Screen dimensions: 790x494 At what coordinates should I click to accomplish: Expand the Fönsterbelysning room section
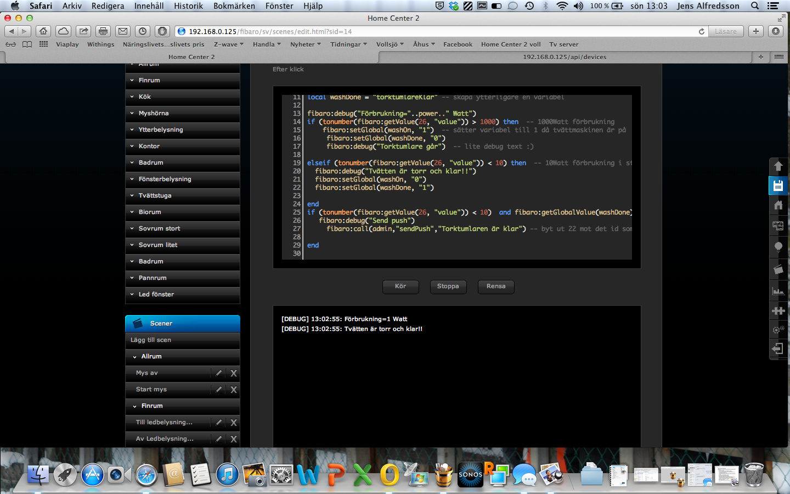tap(183, 179)
